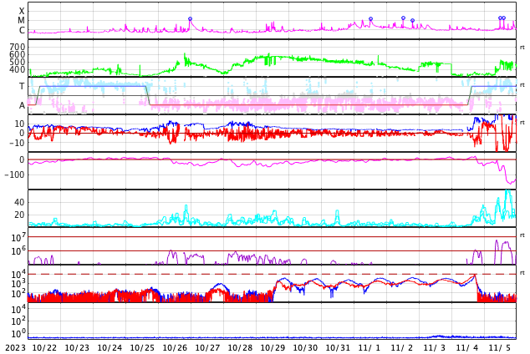Click the rt tag beside the purple panel
Viewport: 530px width, 354px height.
tap(522, 235)
